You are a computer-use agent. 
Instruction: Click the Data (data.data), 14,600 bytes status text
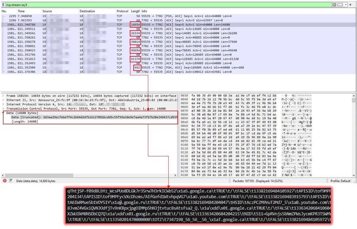point(36,181)
